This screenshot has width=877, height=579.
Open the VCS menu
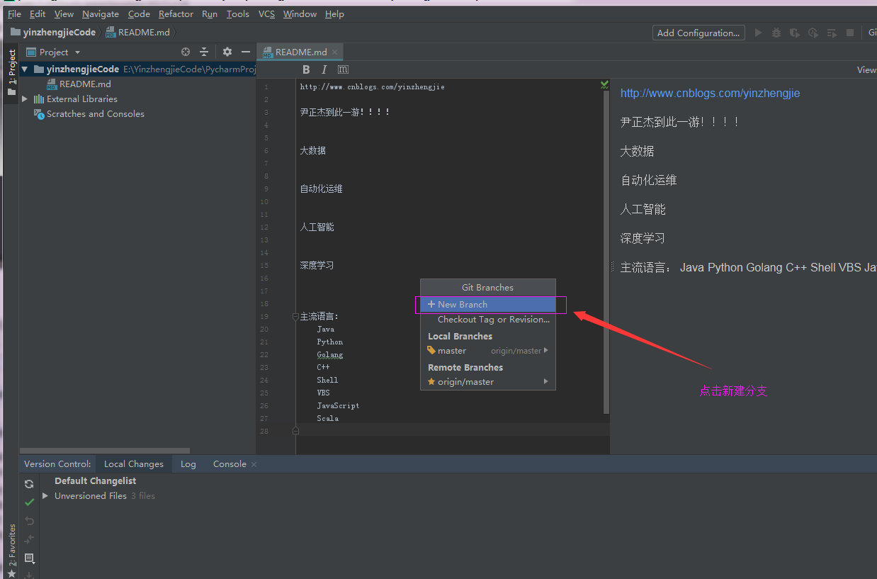(266, 13)
